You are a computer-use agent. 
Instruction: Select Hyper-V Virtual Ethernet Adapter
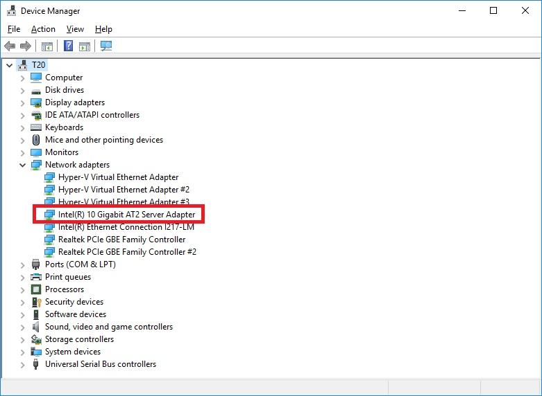pos(118,177)
